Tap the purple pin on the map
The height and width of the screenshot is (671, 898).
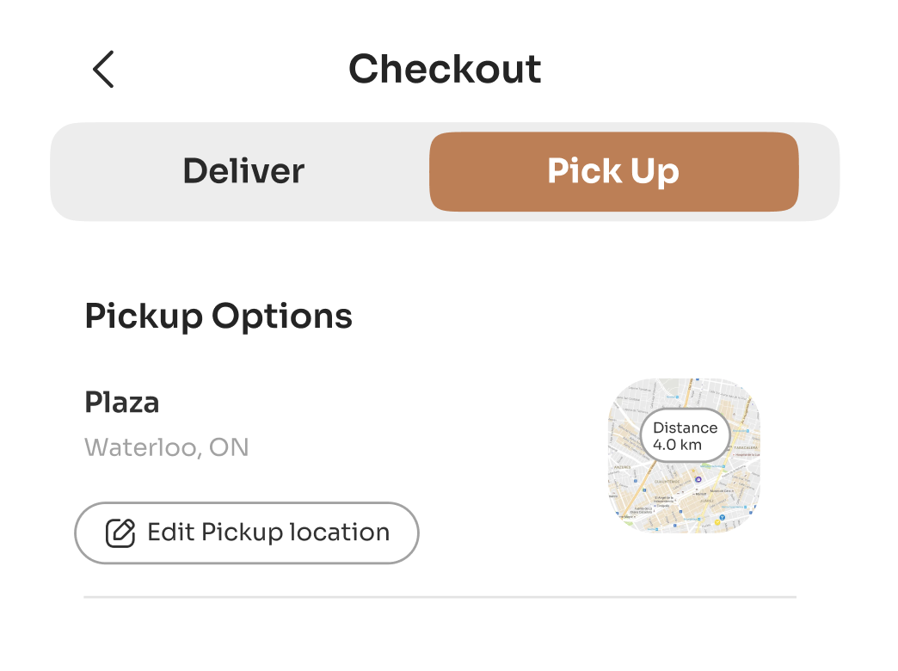pyautogui.click(x=698, y=479)
